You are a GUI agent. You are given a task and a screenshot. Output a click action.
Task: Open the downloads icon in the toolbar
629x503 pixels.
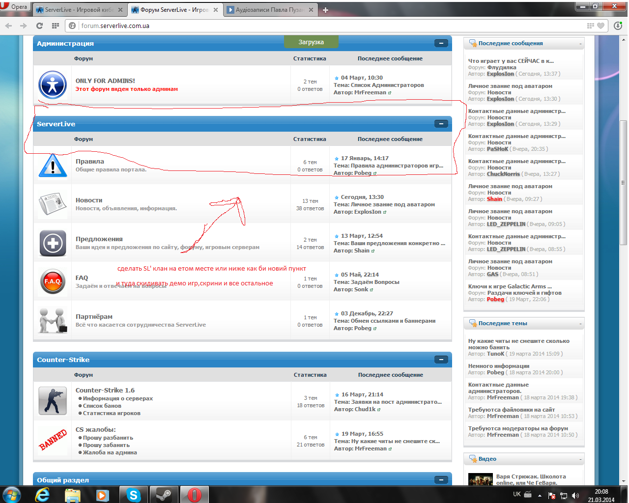[618, 26]
